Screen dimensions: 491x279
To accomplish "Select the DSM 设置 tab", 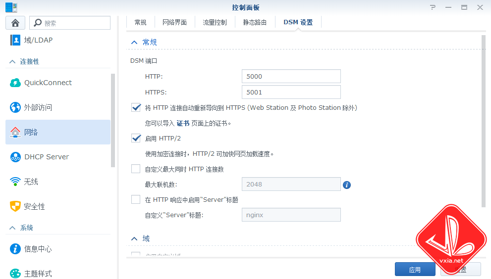I will point(298,22).
